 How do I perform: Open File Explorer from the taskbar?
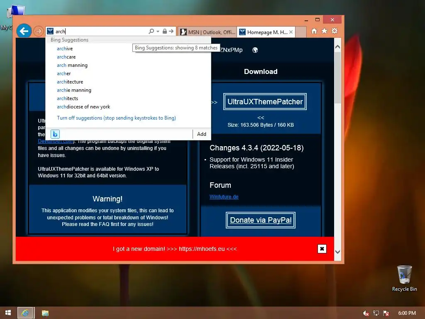pos(45,313)
